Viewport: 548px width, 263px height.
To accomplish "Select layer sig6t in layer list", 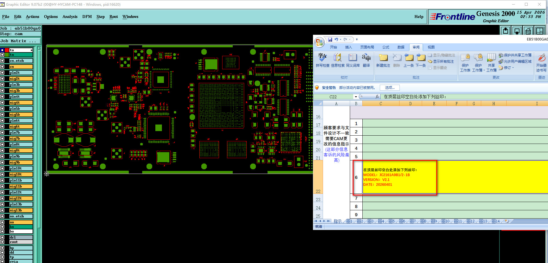I will point(21,127).
